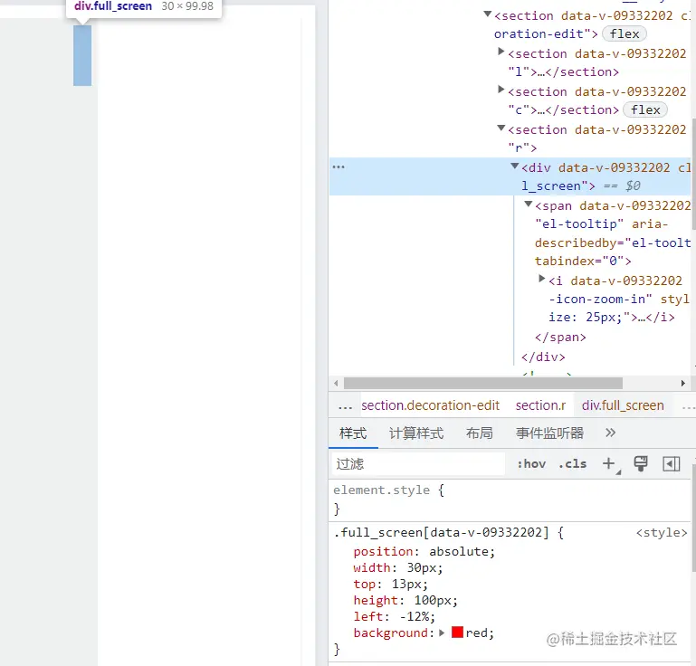This screenshot has width=696, height=666.
Task: Add a new style rule with plus icon
Action: tap(609, 464)
